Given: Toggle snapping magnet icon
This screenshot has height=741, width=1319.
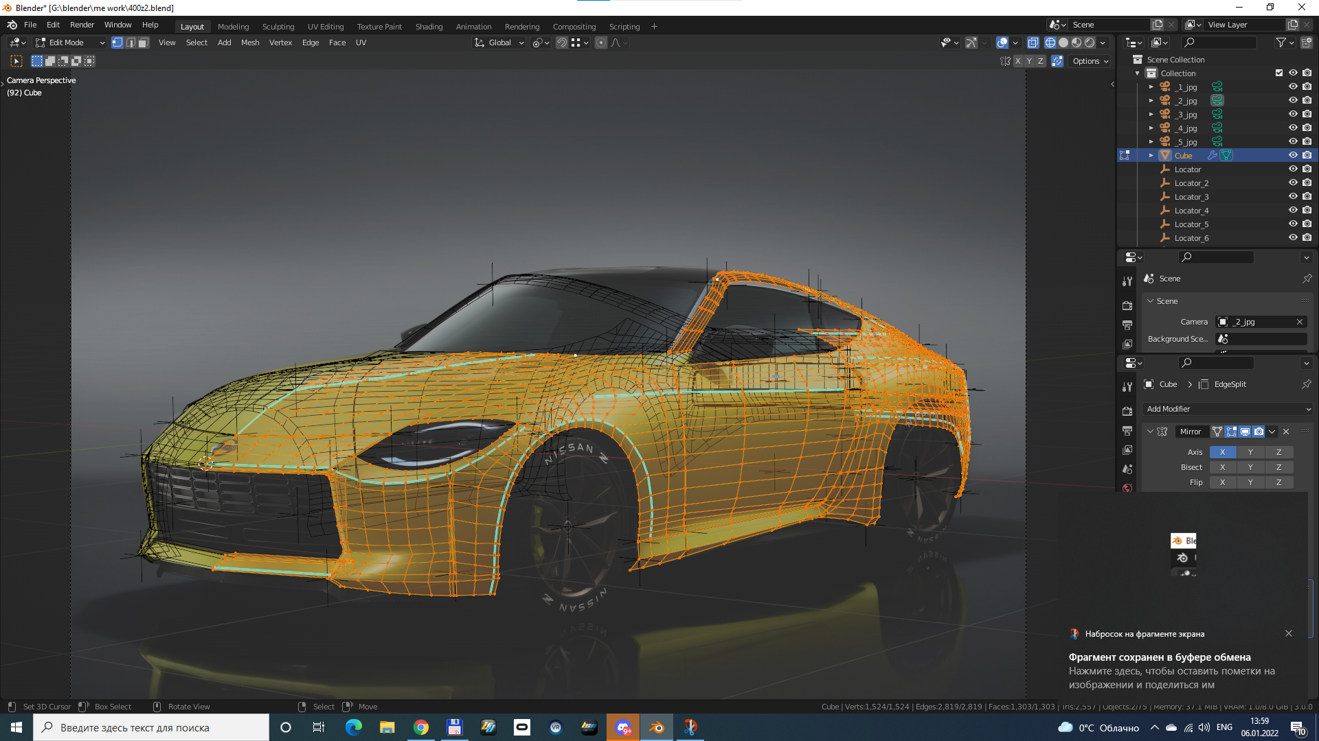Looking at the screenshot, I should tap(562, 43).
